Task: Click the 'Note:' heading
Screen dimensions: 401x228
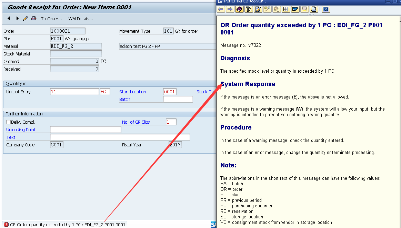Action: point(228,165)
